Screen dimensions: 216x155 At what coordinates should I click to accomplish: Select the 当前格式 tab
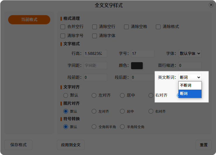(29, 20)
